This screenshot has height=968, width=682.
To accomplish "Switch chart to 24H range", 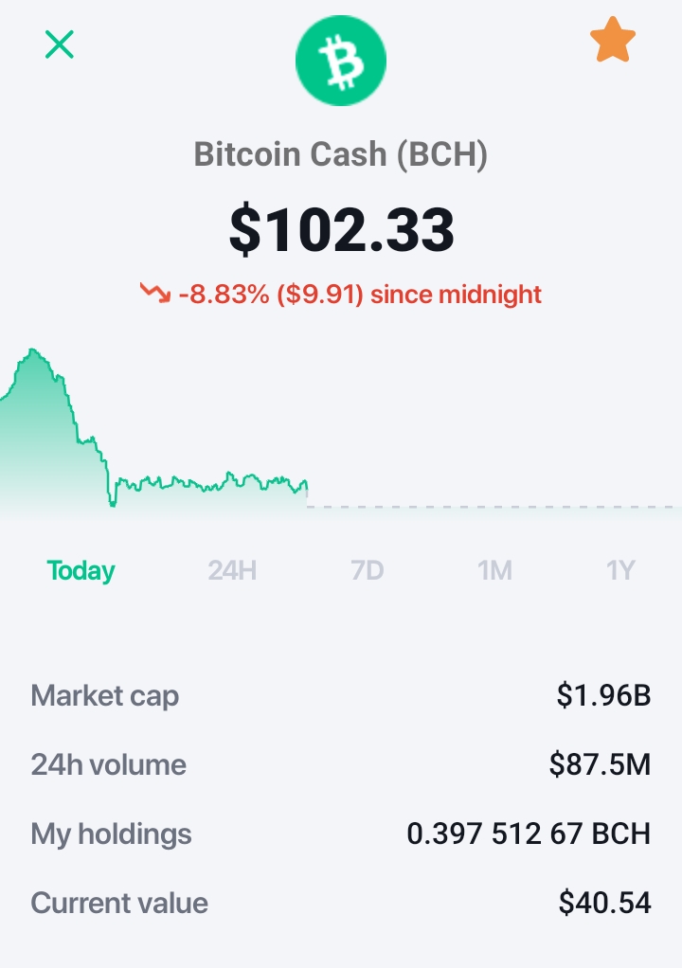I will tap(232, 570).
